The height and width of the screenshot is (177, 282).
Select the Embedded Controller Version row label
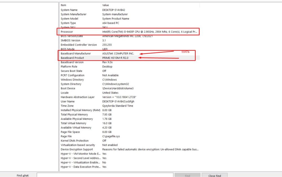click(79, 45)
